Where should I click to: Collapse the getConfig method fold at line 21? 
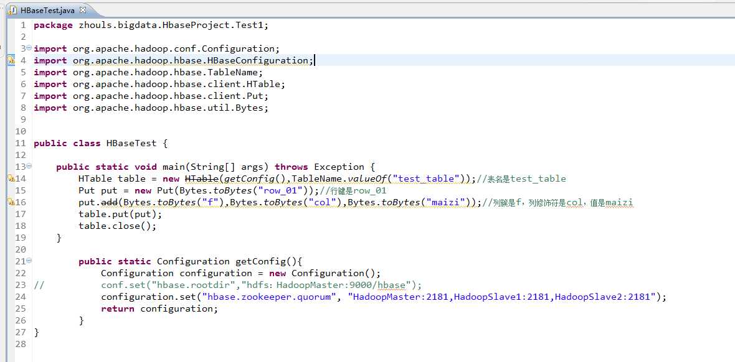[29, 261]
